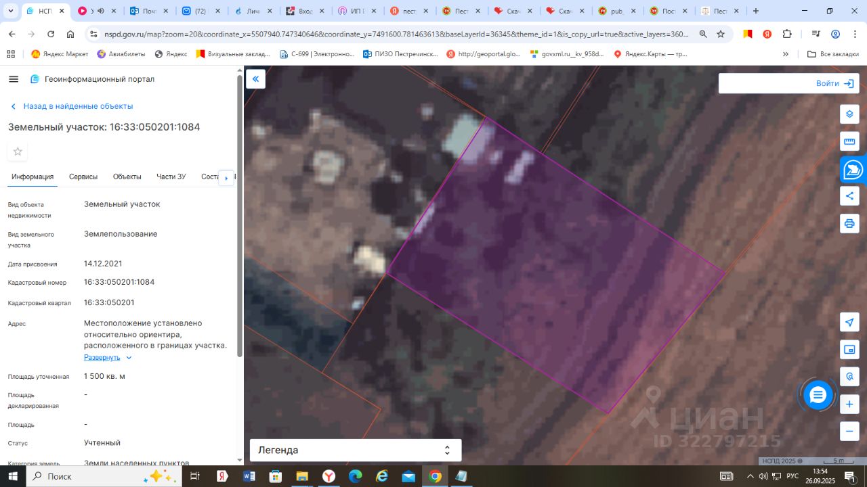This screenshot has width=867, height=487.
Task: Open Microsoft Store from the taskbar
Action: (275, 476)
